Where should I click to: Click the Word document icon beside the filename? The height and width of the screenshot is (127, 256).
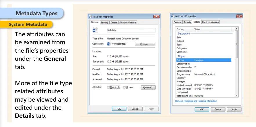coord(95,30)
